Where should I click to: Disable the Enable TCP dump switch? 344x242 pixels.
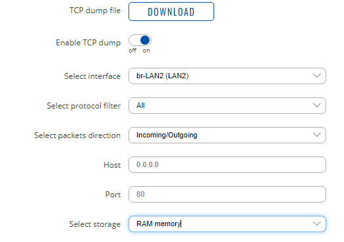(x=140, y=40)
